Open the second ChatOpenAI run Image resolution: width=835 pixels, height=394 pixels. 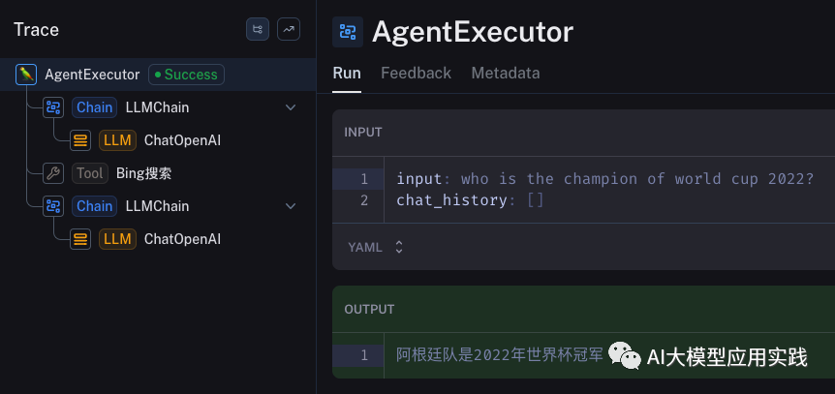[x=182, y=239]
